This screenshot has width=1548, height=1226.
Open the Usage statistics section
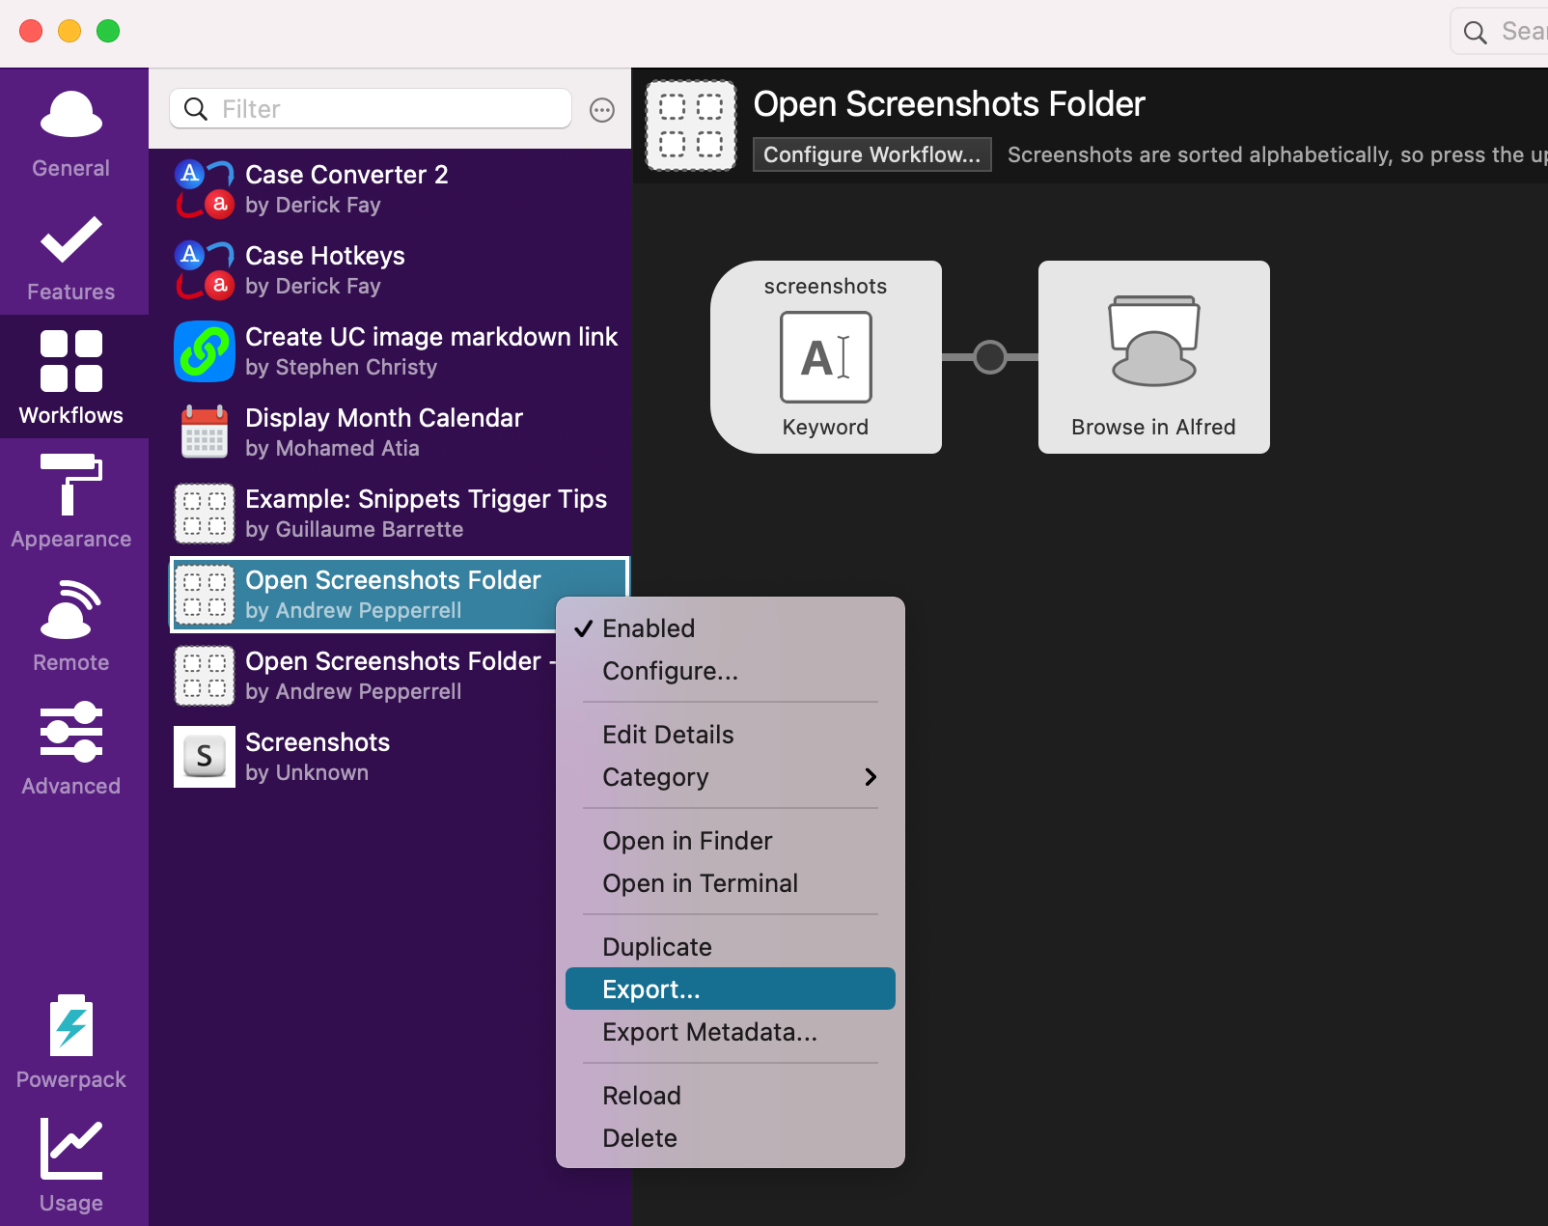(71, 1164)
